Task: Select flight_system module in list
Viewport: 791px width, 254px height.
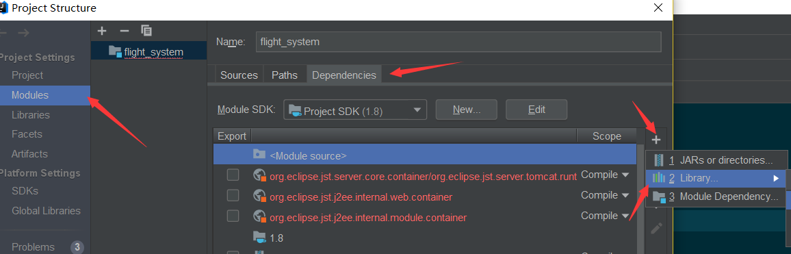Action: pyautogui.click(x=148, y=51)
